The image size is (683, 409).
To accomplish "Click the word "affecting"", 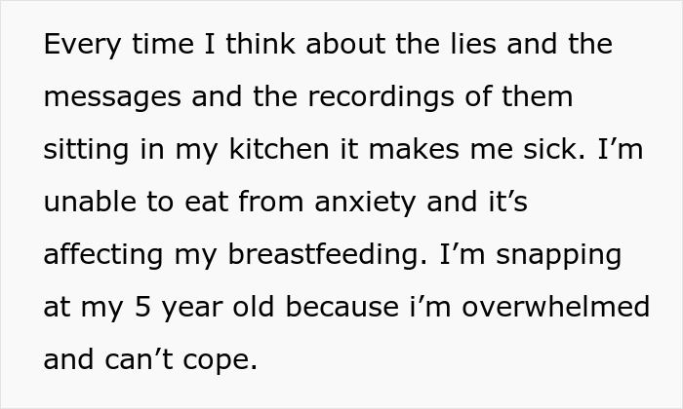I will tap(102, 256).
